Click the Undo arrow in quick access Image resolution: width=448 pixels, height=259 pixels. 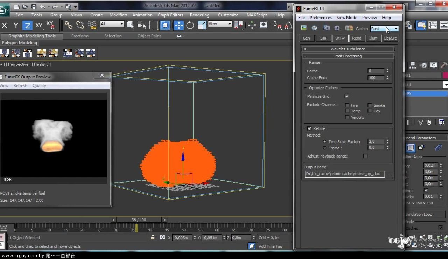[42, 6]
